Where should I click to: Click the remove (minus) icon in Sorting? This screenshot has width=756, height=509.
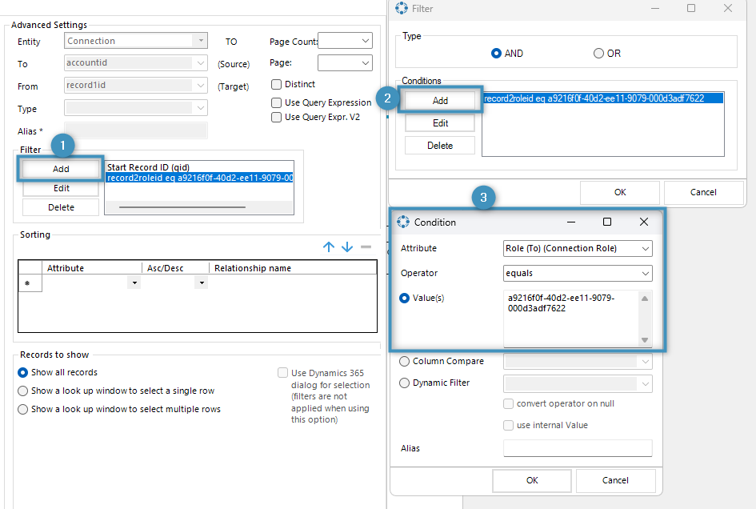[366, 247]
